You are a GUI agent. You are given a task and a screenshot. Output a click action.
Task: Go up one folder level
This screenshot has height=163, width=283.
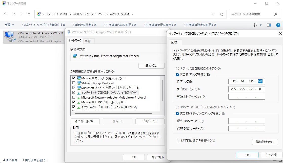coord(29,14)
